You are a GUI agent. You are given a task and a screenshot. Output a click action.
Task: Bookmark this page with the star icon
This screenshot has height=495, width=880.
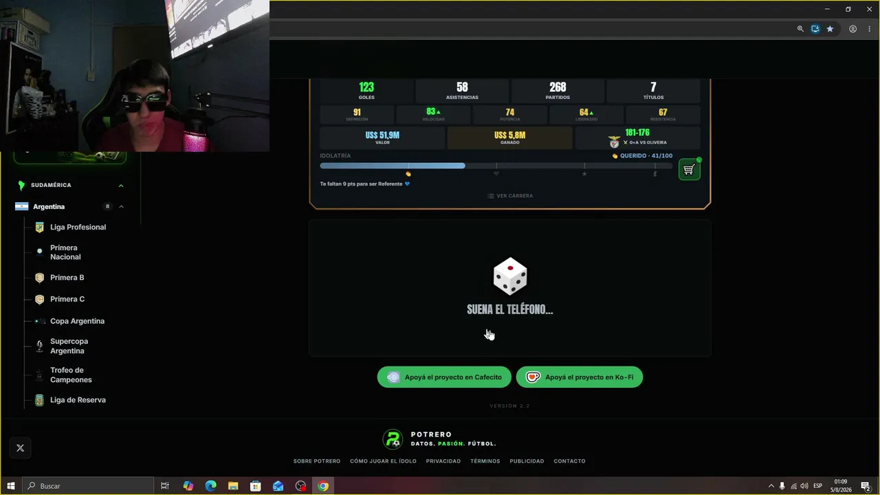click(x=830, y=29)
